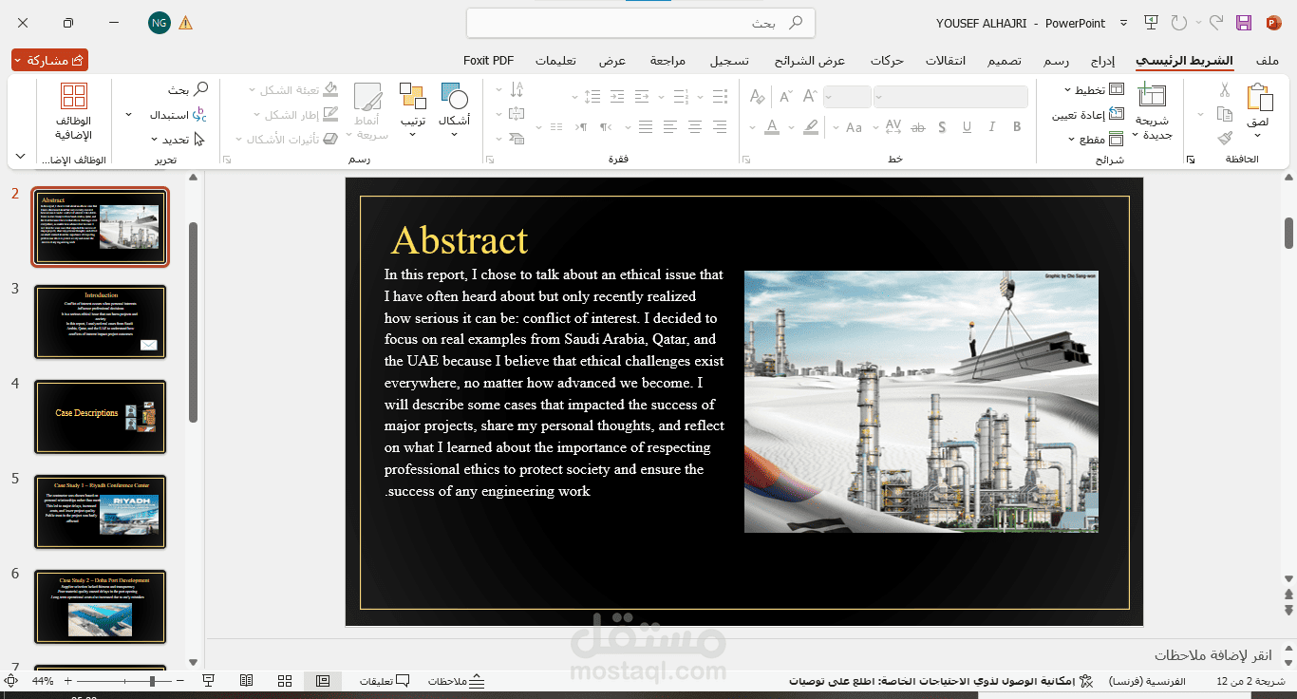Click the Format Painter brush icon
Viewport: 1297px width, 699px height.
click(x=1225, y=139)
